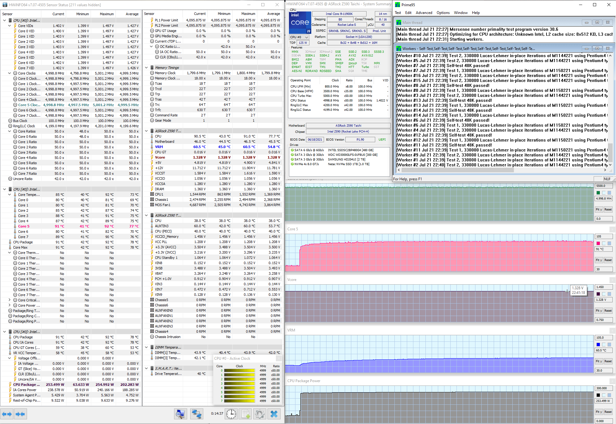Start logging with the sheet-plus icon

(x=246, y=414)
